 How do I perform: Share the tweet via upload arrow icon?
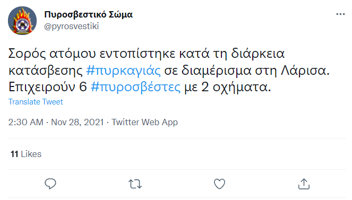pyautogui.click(x=304, y=184)
